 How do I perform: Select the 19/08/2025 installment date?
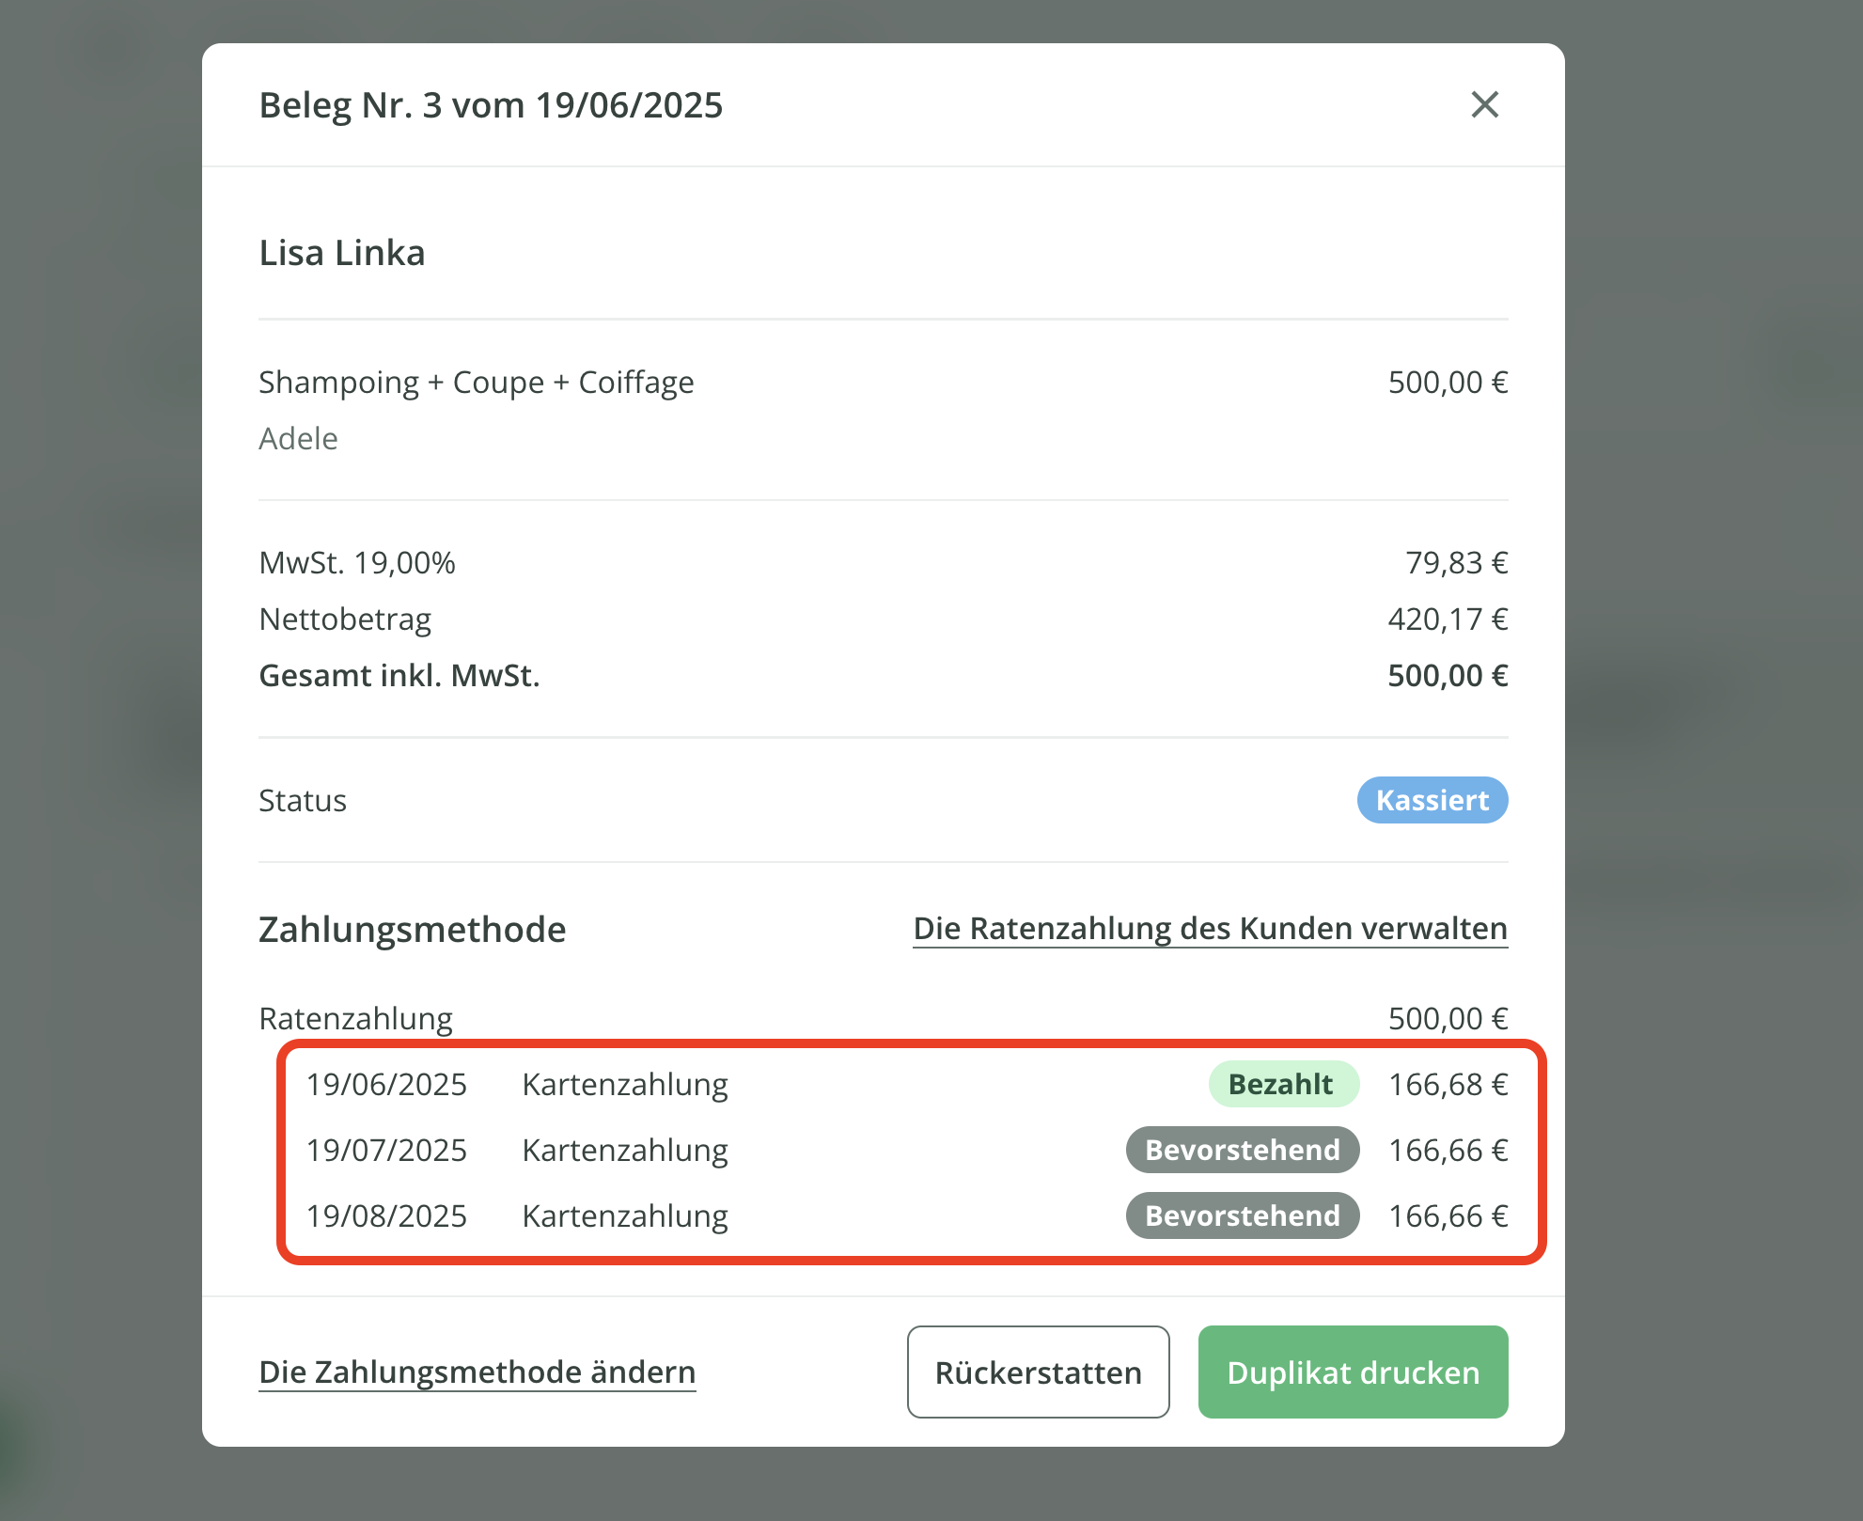386,1215
